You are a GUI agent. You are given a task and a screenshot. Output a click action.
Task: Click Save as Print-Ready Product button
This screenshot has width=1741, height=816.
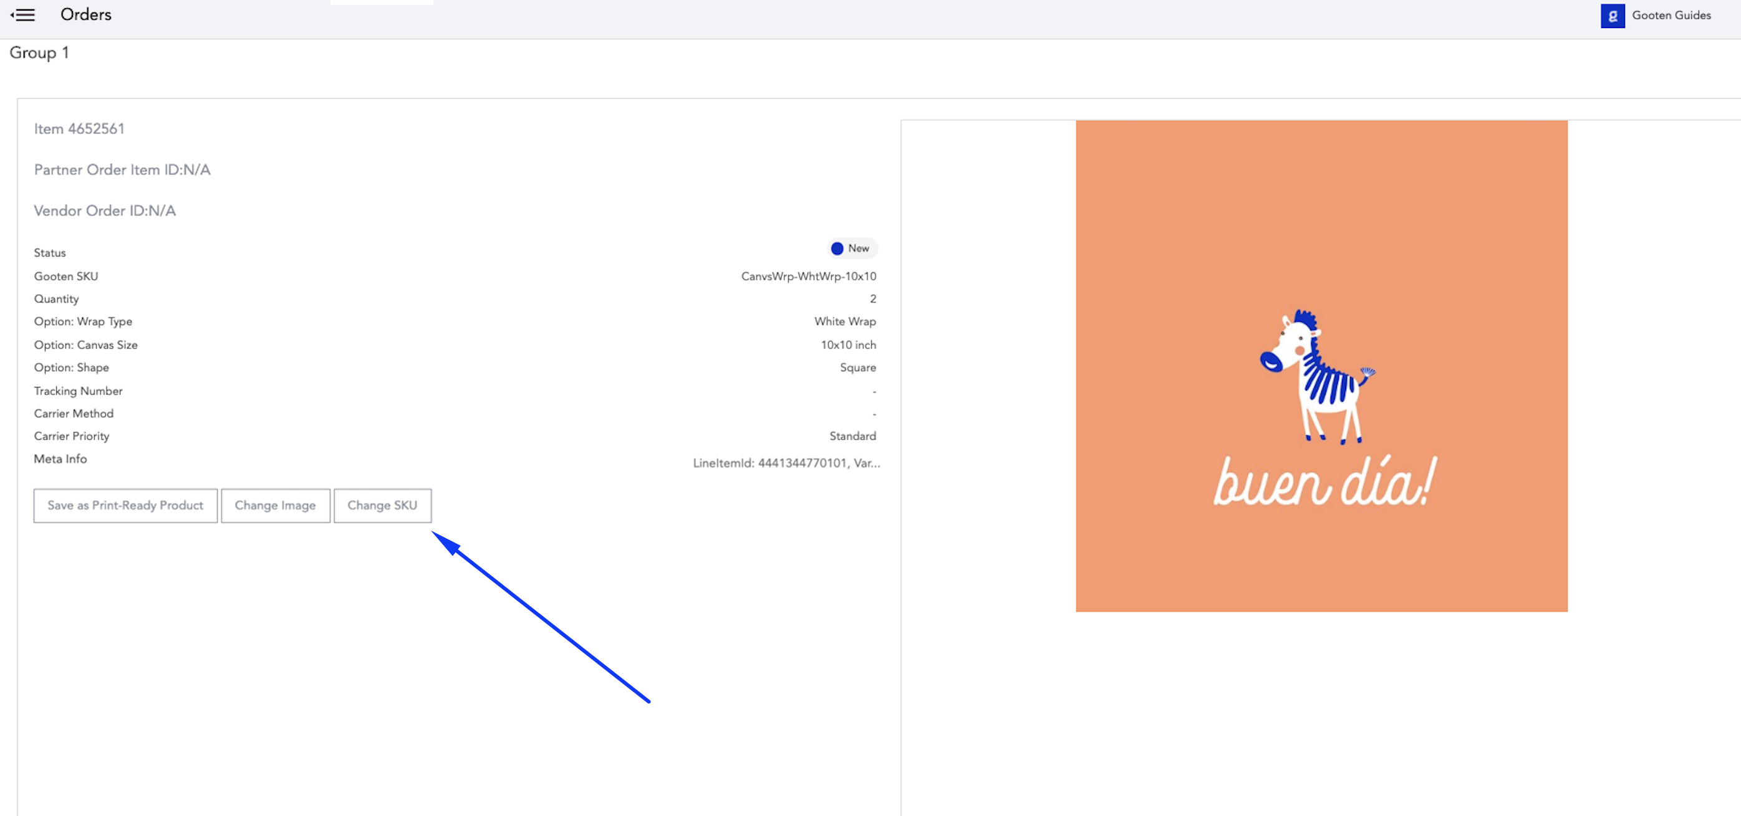pyautogui.click(x=126, y=506)
